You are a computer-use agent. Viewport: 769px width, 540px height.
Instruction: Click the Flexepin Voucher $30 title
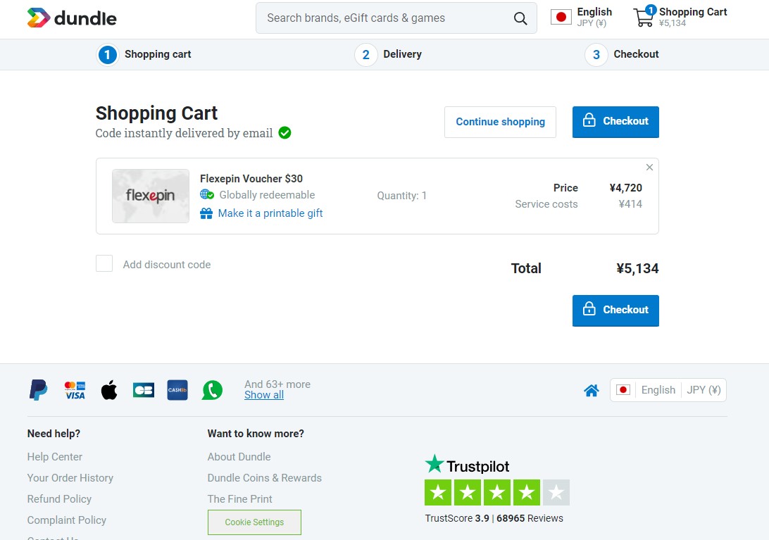click(251, 179)
